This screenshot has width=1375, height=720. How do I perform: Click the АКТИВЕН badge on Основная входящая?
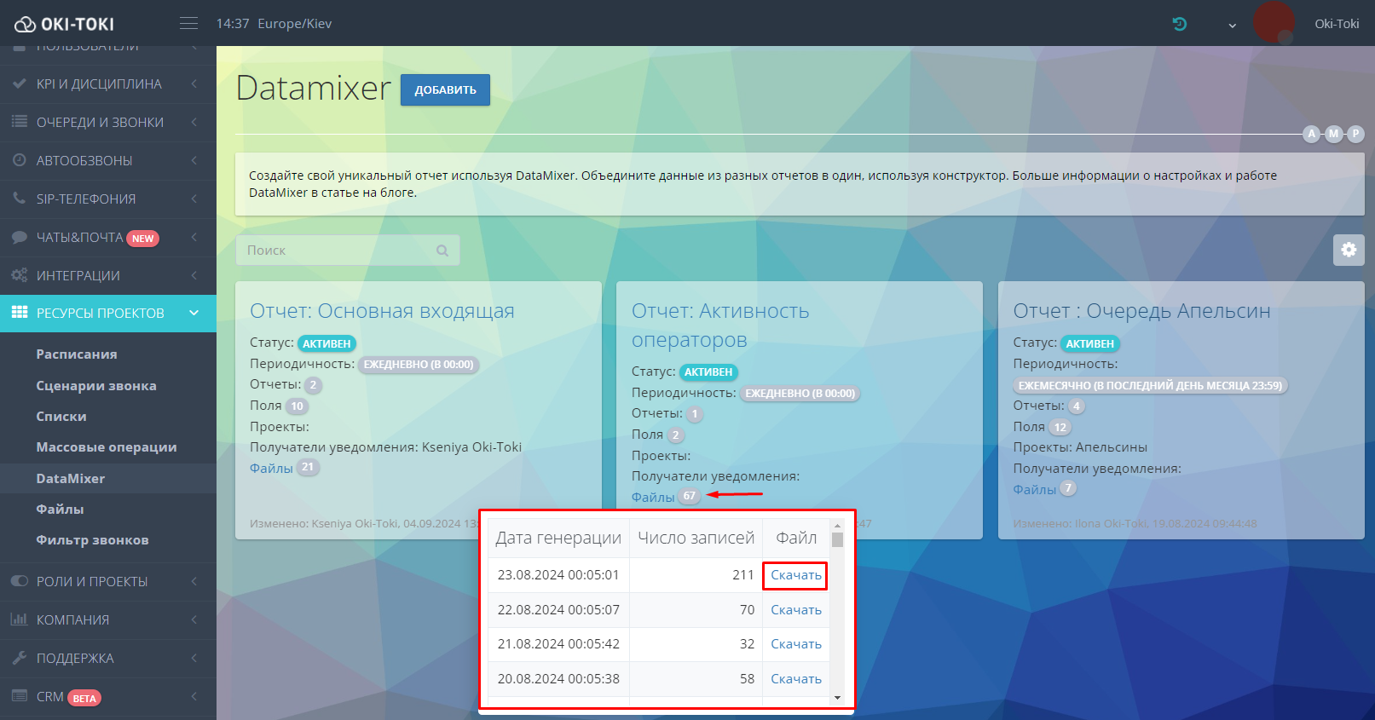[326, 343]
